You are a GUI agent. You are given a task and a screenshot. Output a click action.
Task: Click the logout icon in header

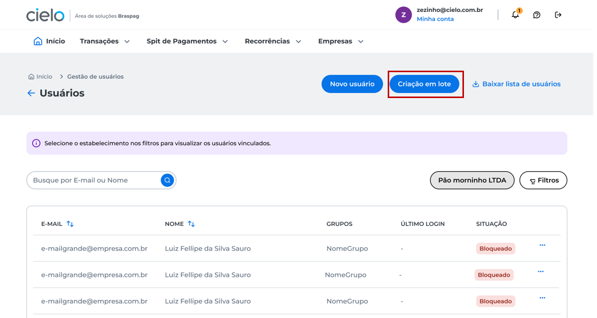tap(558, 15)
